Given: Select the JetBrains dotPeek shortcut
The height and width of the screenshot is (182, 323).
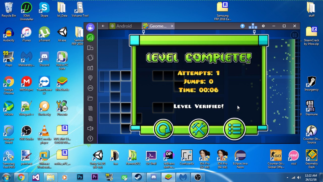Looking at the screenshot, I should 169,159.
